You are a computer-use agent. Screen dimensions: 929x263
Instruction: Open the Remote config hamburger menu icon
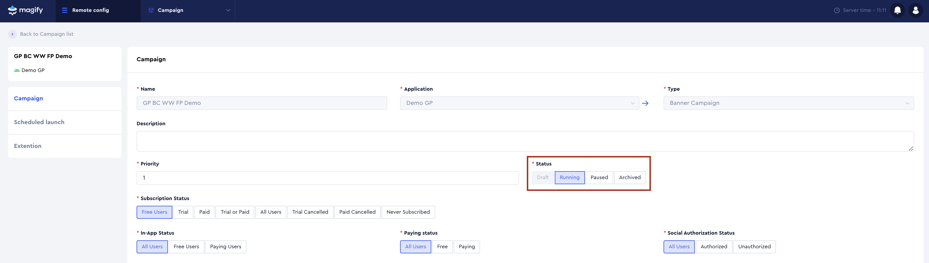(x=65, y=10)
